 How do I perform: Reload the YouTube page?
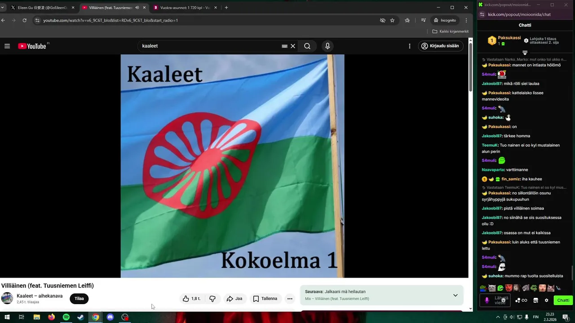click(x=25, y=20)
